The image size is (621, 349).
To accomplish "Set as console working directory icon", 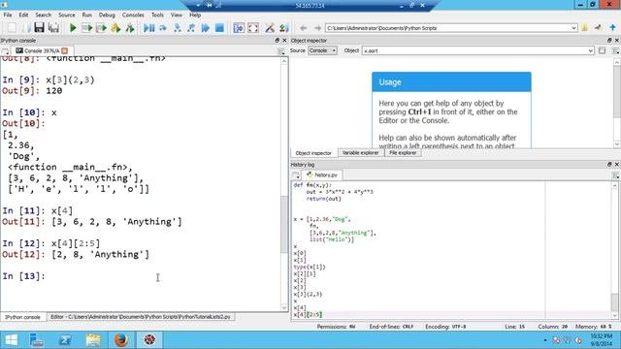I will coord(598,28).
